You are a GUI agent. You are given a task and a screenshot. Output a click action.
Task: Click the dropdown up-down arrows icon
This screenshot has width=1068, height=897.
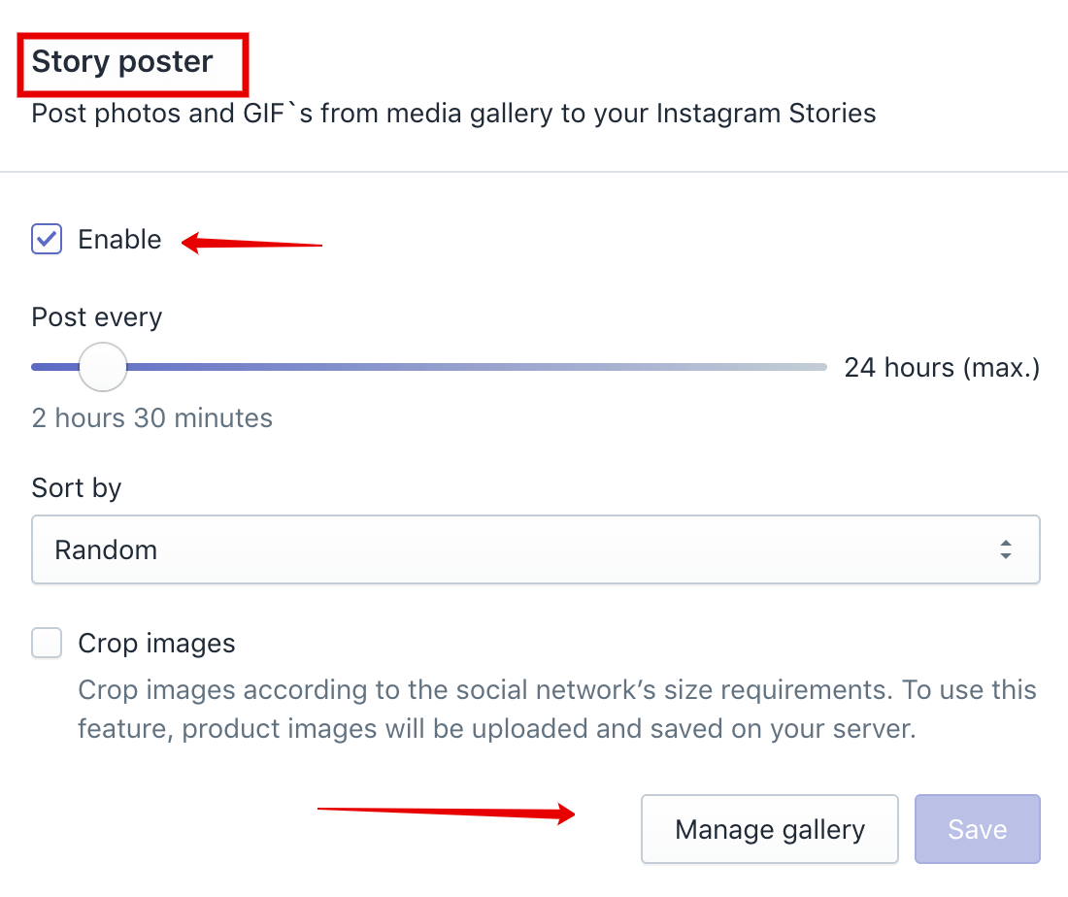[x=1005, y=548]
